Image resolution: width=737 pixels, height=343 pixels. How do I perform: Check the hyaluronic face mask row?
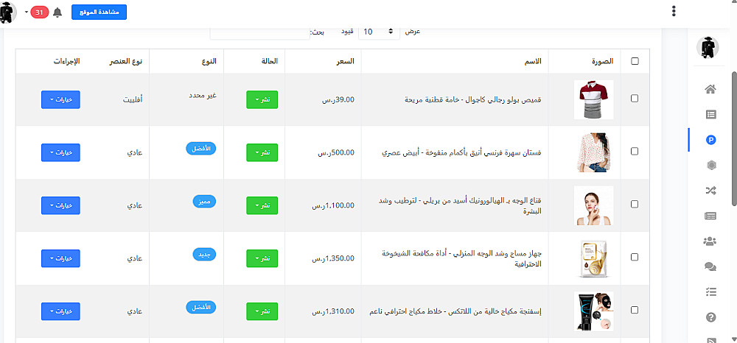[634, 205]
